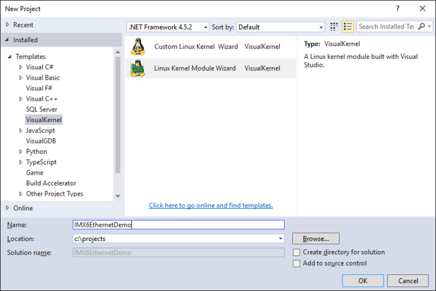Click the search magnifier icon

422,26
